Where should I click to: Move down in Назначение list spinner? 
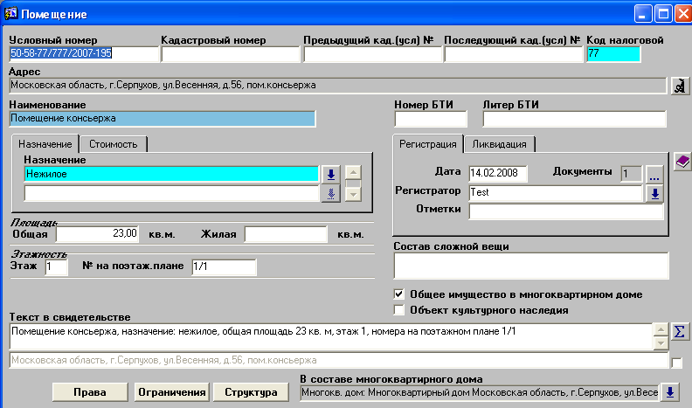click(353, 194)
